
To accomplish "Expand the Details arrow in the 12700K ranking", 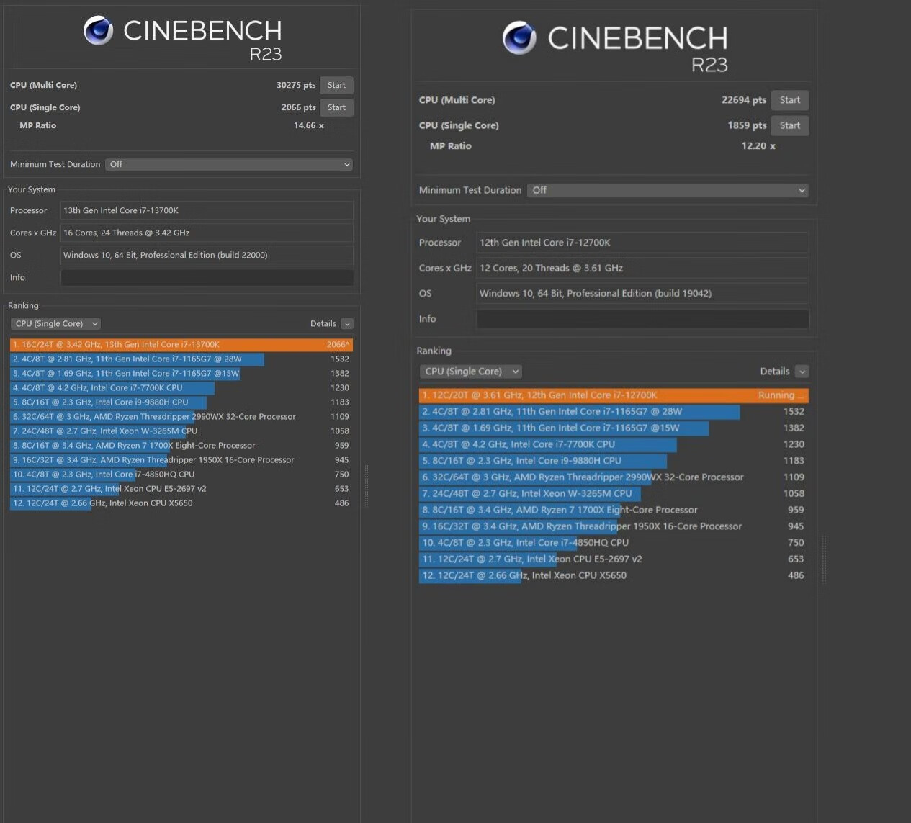I will [x=802, y=372].
